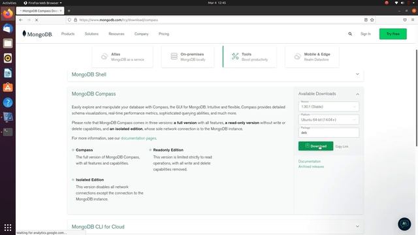Click Copy Link next to Download
The width and height of the screenshot is (418, 235).
click(x=342, y=146)
